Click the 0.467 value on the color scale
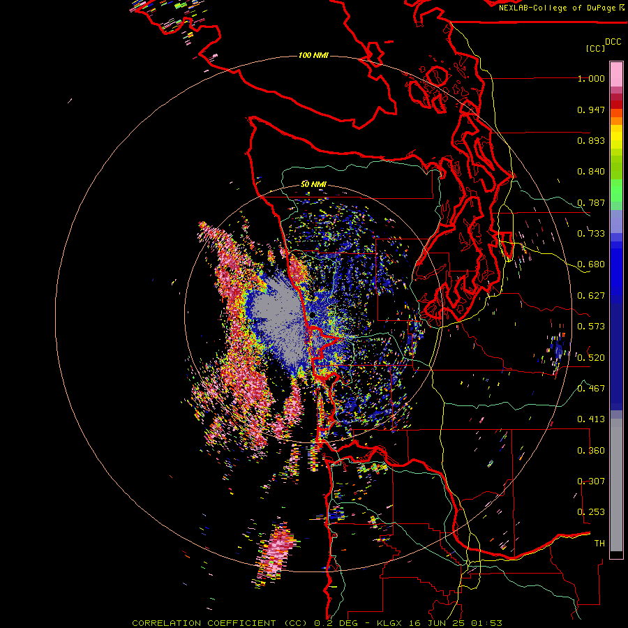The height and width of the screenshot is (628, 628). [x=591, y=389]
